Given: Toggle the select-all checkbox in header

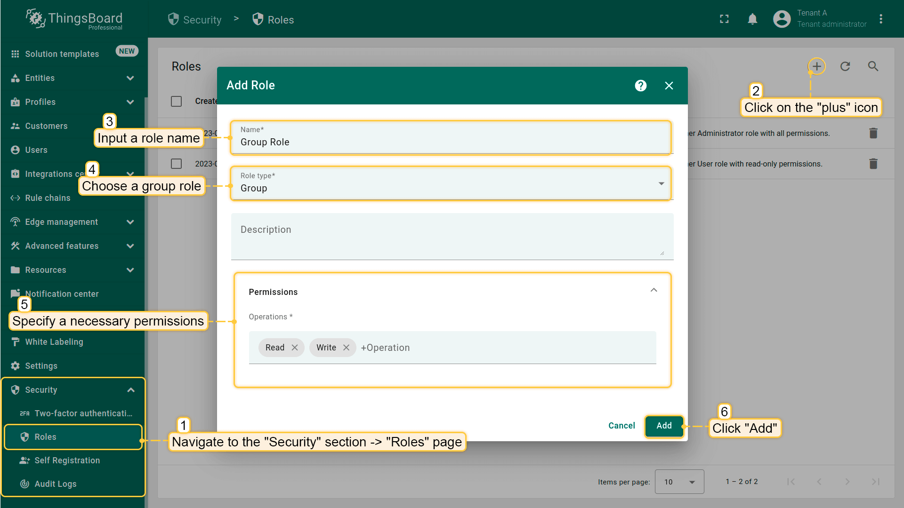Looking at the screenshot, I should coord(177,101).
